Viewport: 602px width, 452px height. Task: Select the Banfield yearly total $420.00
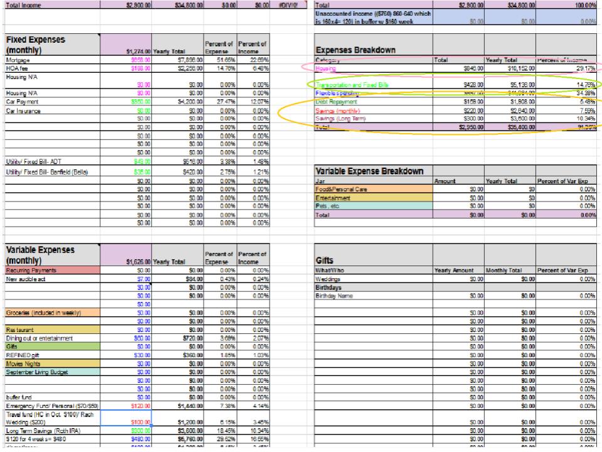177,172
